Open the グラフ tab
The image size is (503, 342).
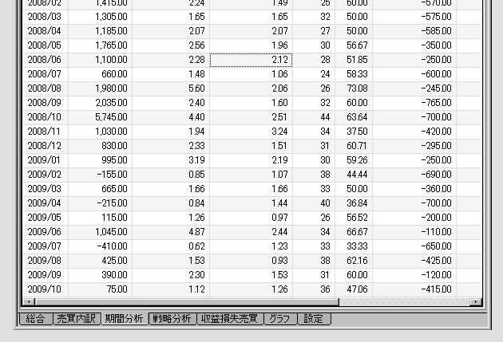pyautogui.click(x=280, y=319)
